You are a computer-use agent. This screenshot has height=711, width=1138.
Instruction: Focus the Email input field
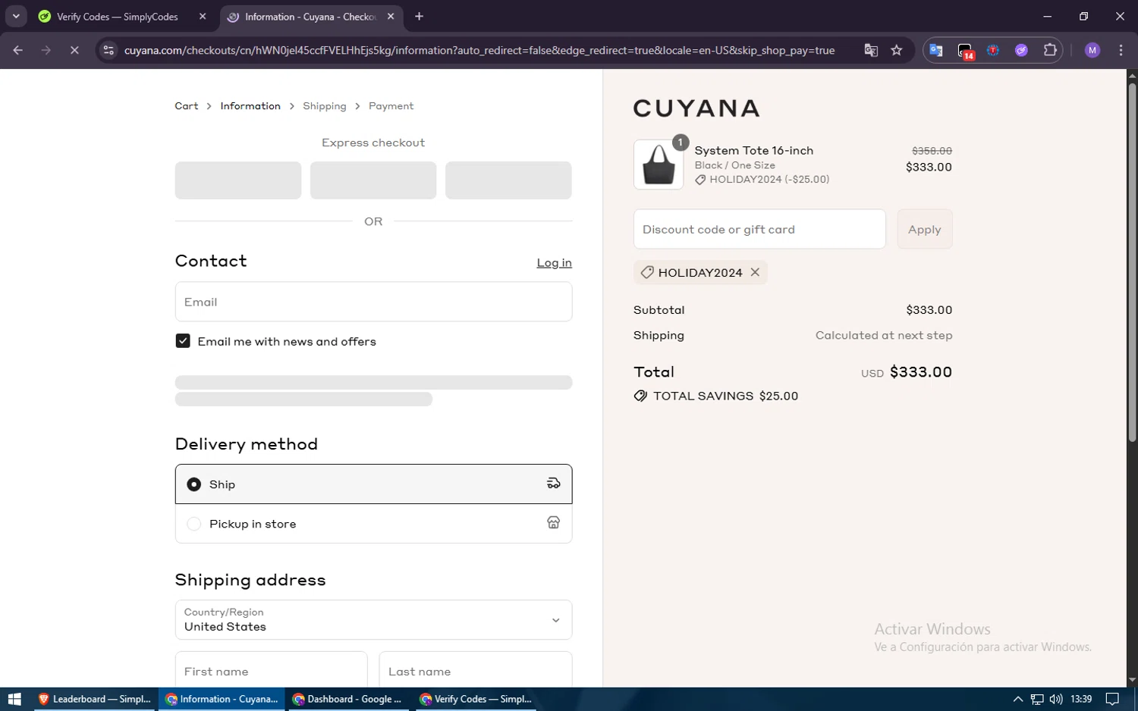(x=373, y=302)
